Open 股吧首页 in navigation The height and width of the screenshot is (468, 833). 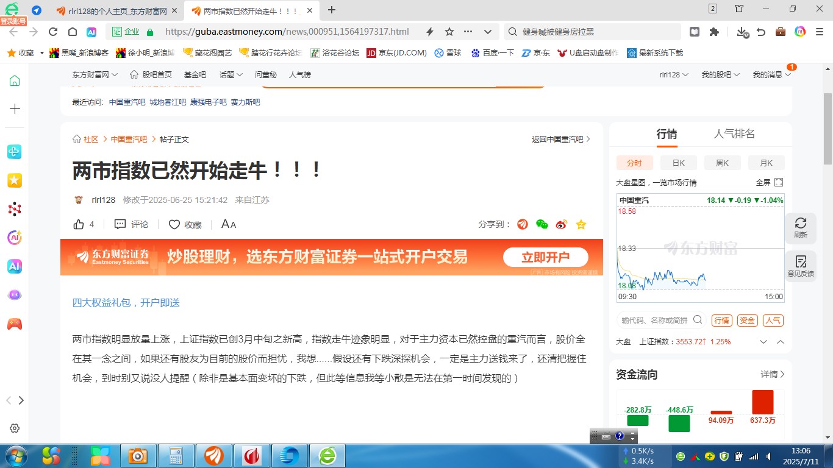pyautogui.click(x=151, y=74)
